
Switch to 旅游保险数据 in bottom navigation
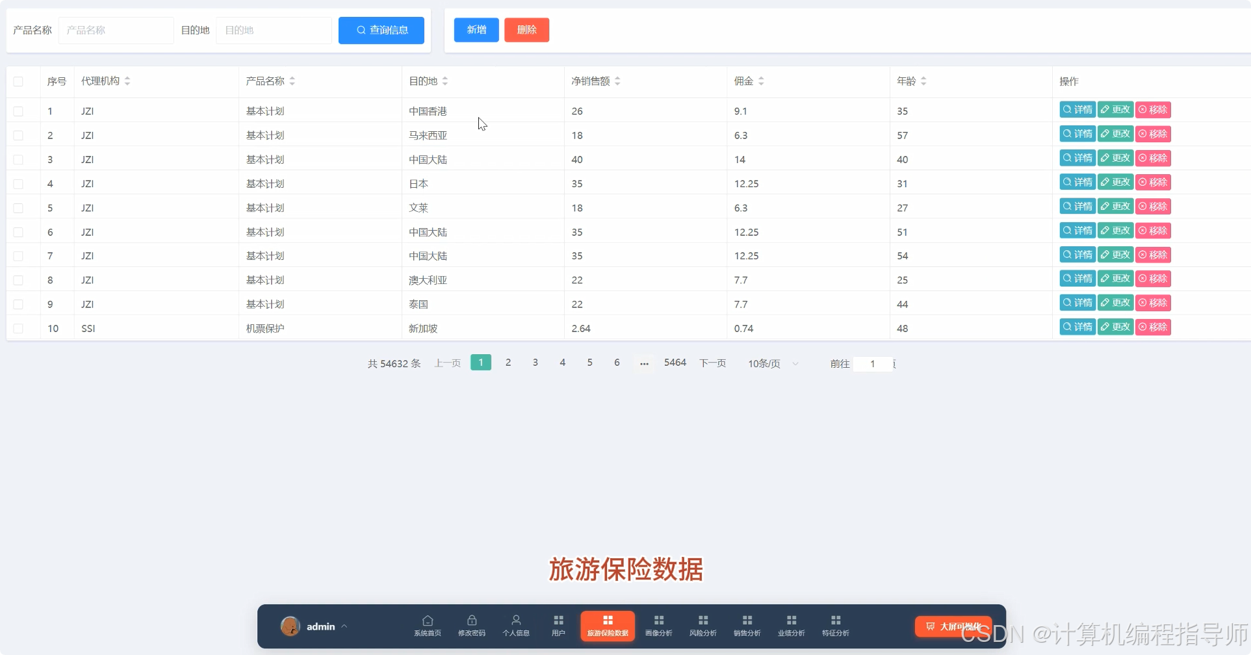coord(607,626)
